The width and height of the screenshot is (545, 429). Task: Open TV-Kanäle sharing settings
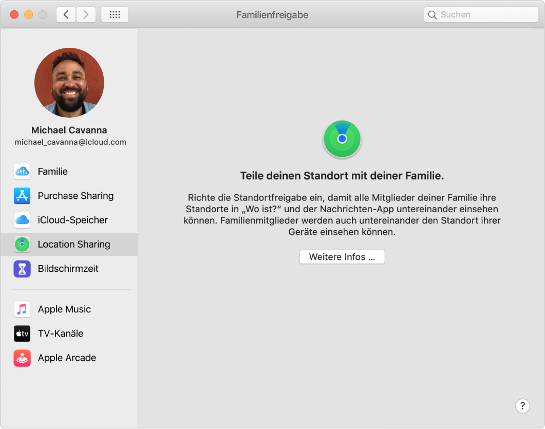(69, 333)
